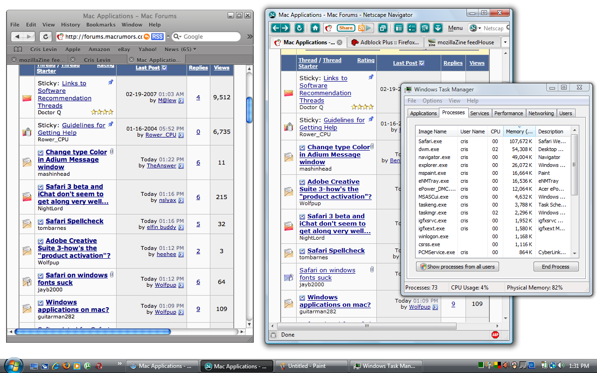This screenshot has width=597, height=373.
Task: Switch to the Services tab in Task Manager
Action: 479,113
